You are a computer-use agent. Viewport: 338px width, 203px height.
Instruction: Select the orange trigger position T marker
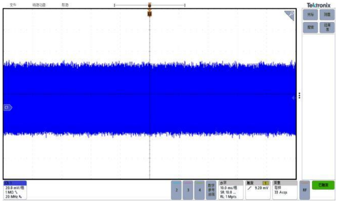point(150,14)
